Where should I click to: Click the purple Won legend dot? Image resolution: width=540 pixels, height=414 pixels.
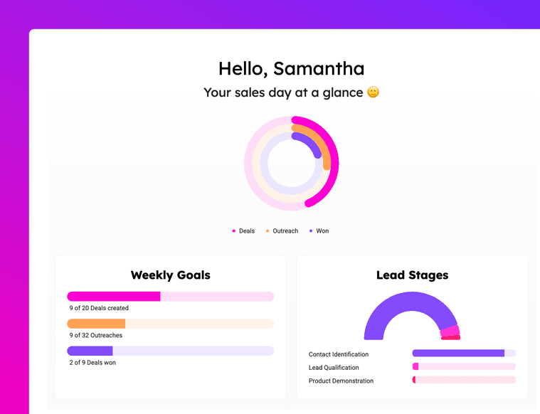pyautogui.click(x=311, y=231)
